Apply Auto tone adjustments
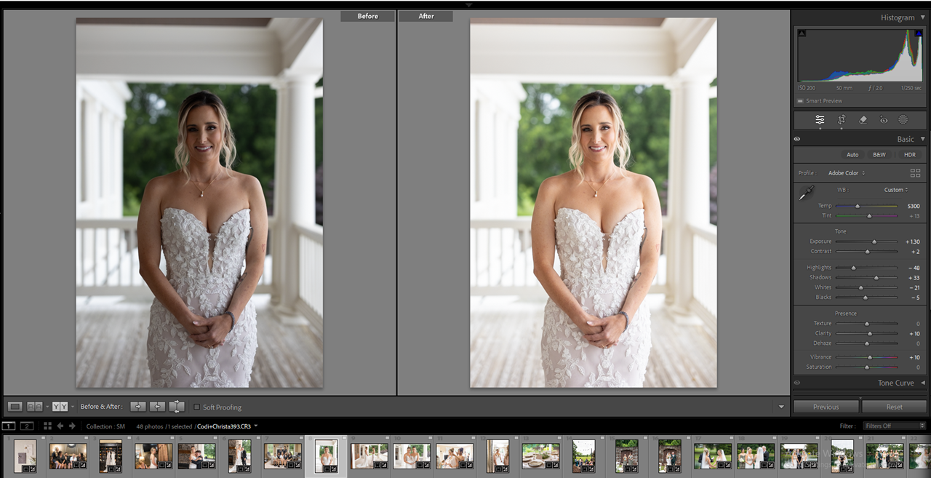The image size is (931, 478). tap(852, 155)
